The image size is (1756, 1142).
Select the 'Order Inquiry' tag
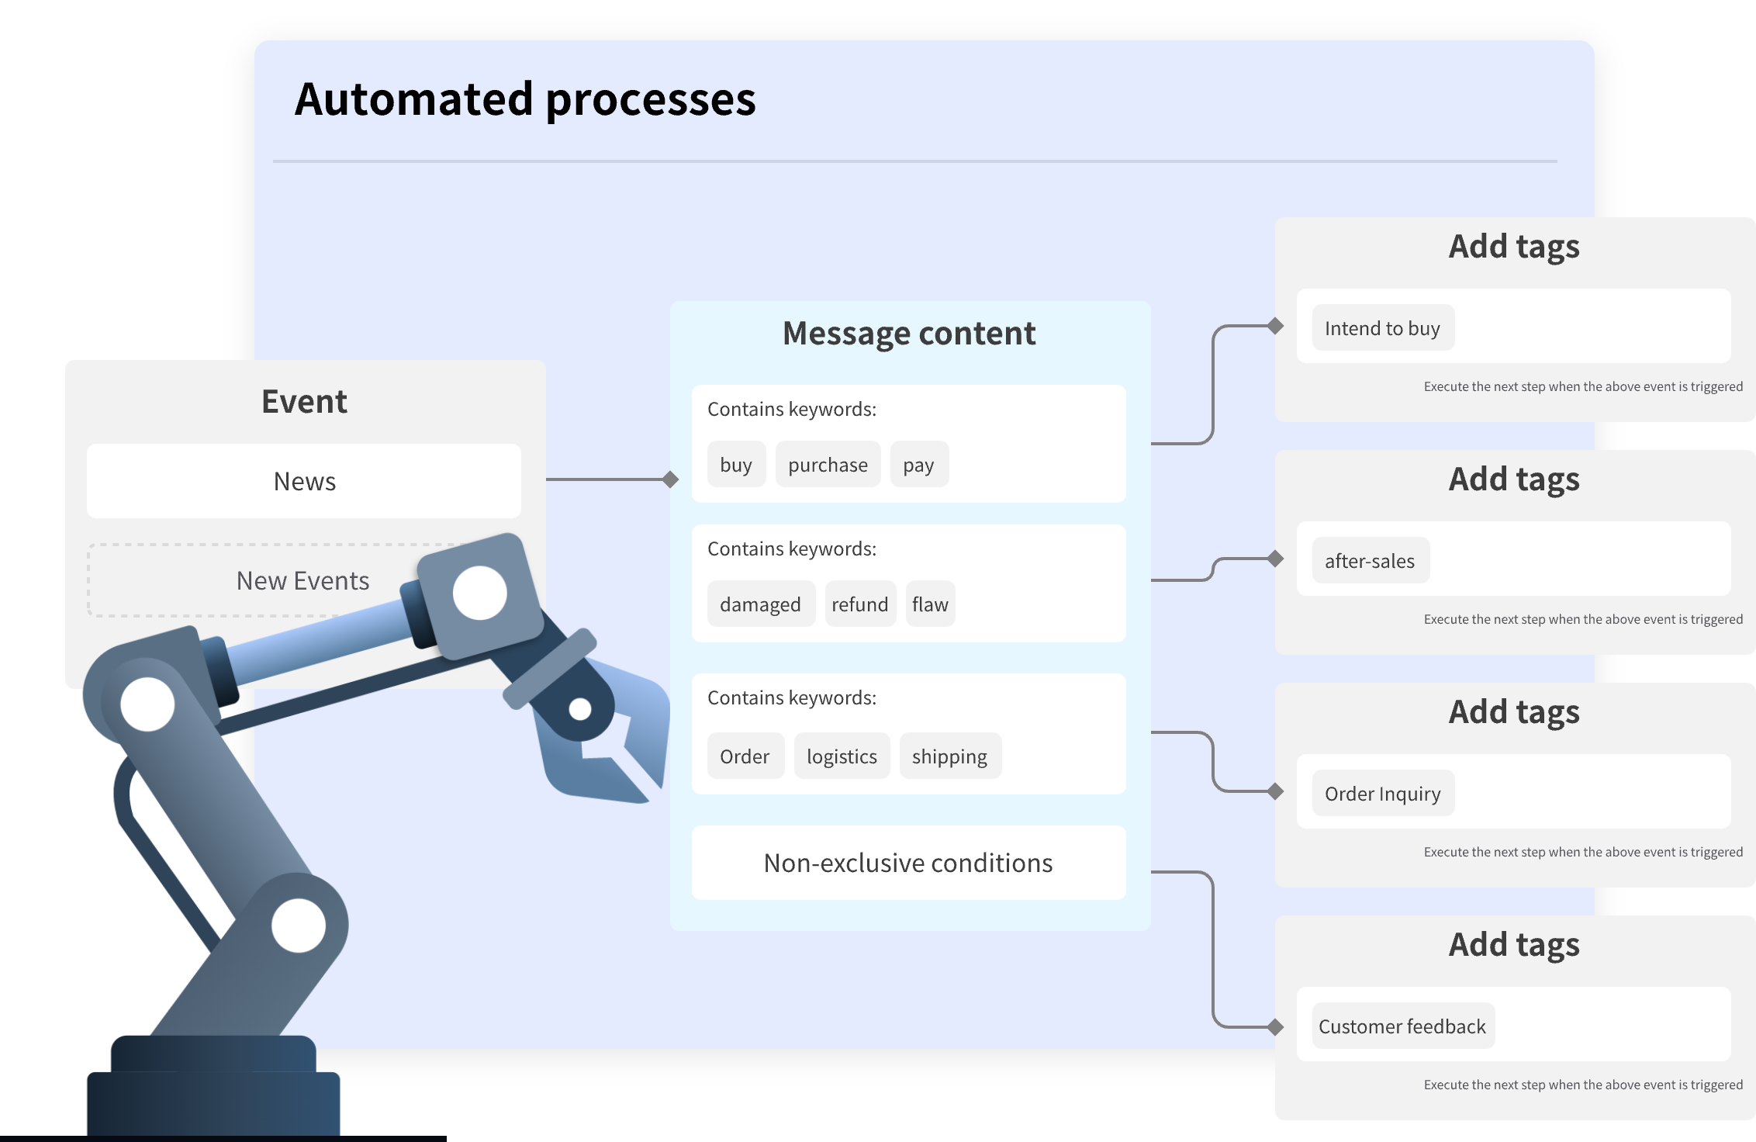click(x=1382, y=794)
